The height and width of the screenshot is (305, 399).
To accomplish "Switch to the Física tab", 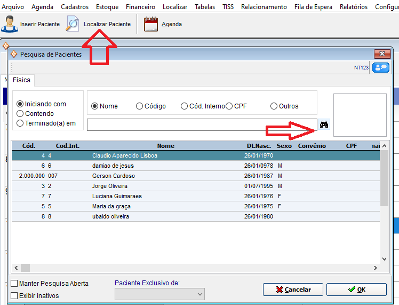I will [x=21, y=80].
